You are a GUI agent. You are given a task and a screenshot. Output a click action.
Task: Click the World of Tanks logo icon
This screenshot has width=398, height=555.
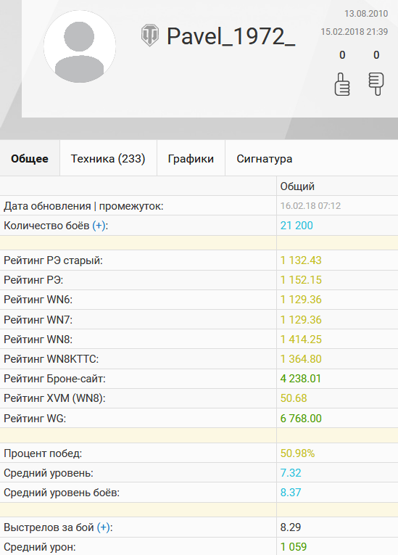coord(150,36)
